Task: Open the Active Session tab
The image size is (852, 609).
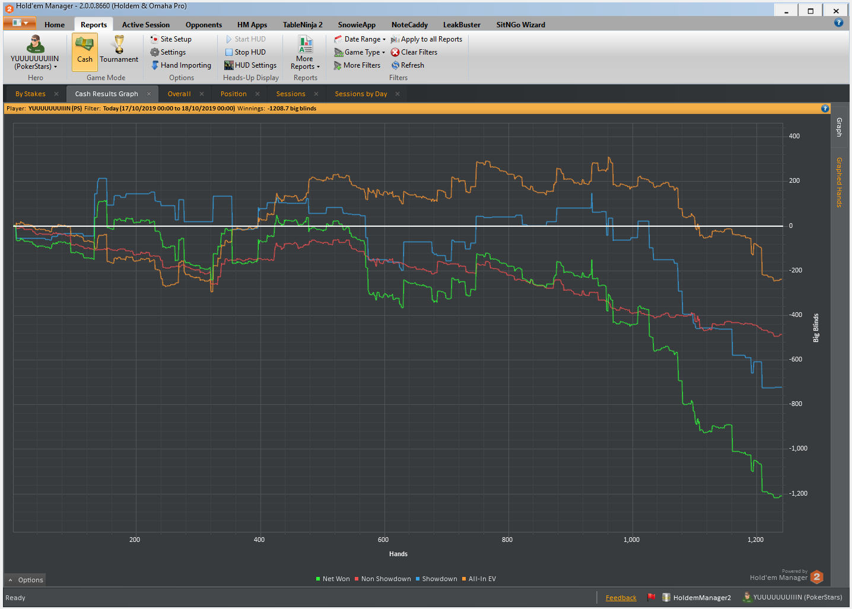Action: pyautogui.click(x=146, y=25)
